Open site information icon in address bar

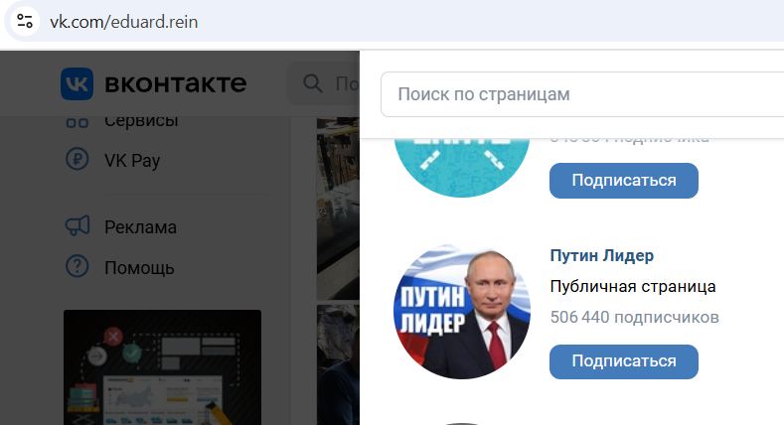25,22
